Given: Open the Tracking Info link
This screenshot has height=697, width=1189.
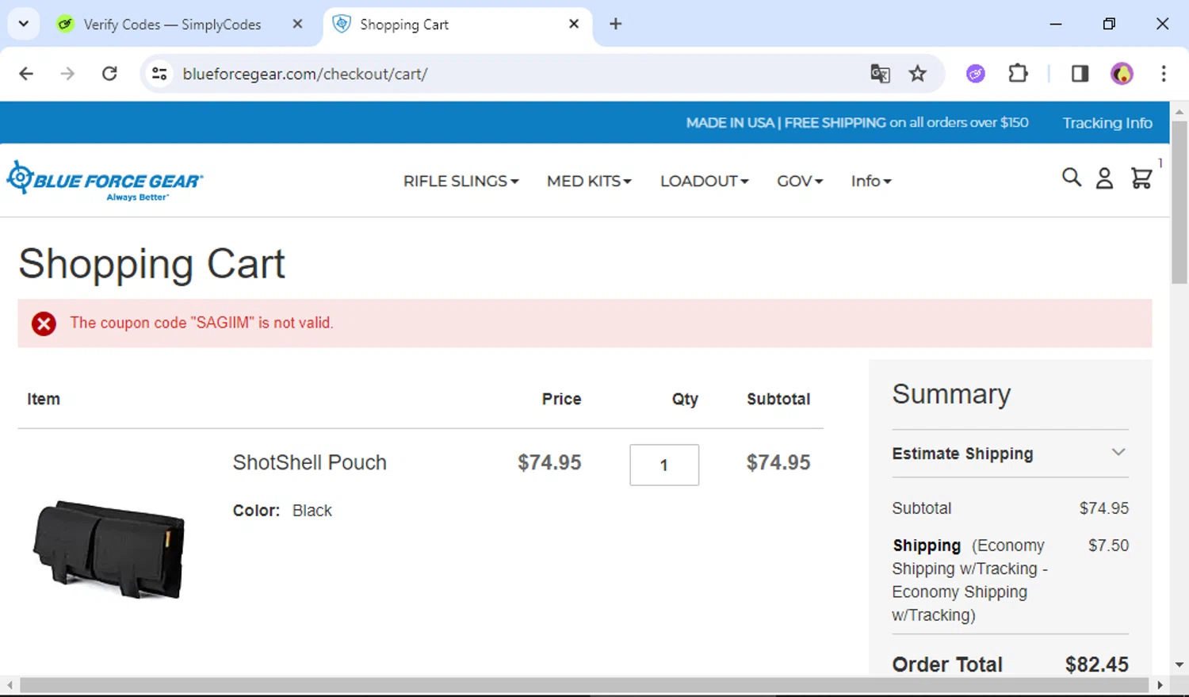Looking at the screenshot, I should 1107,123.
